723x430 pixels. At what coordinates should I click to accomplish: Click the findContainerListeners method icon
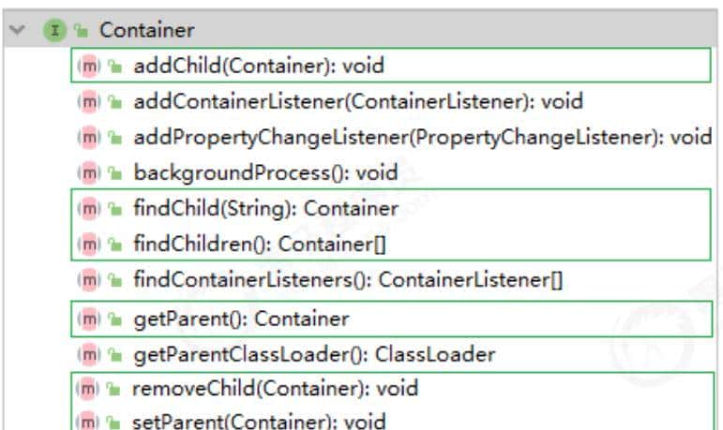click(88, 279)
